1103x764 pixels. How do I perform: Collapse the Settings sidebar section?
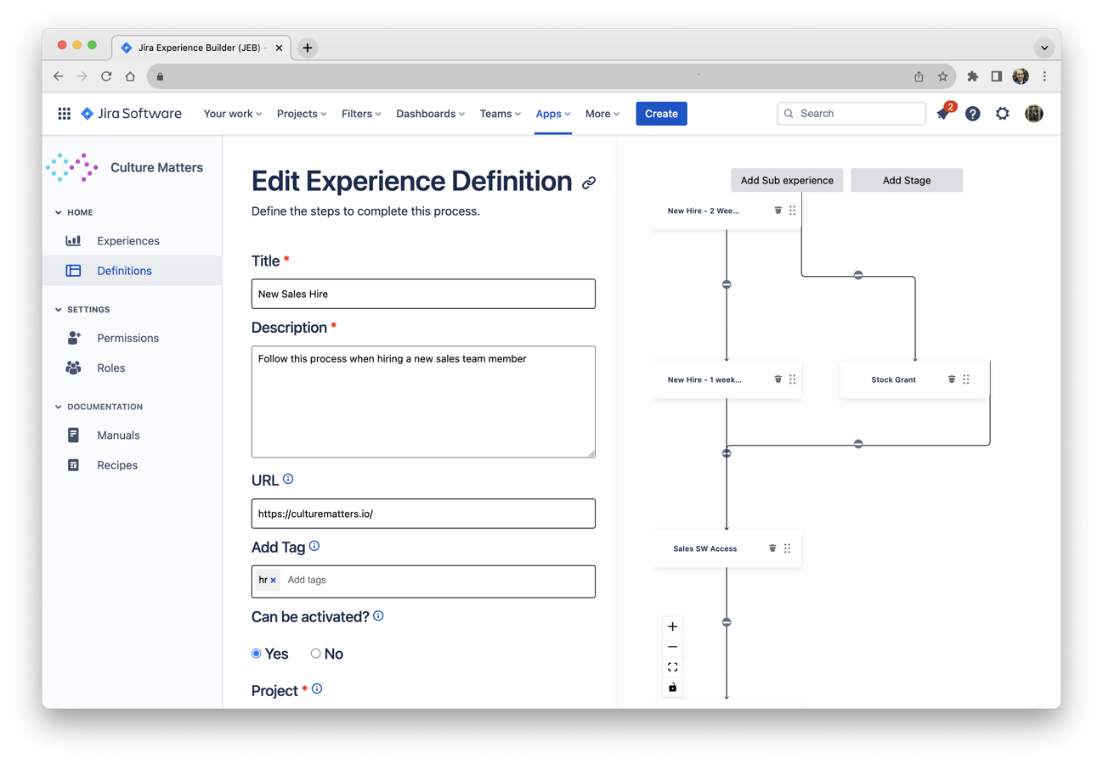59,310
